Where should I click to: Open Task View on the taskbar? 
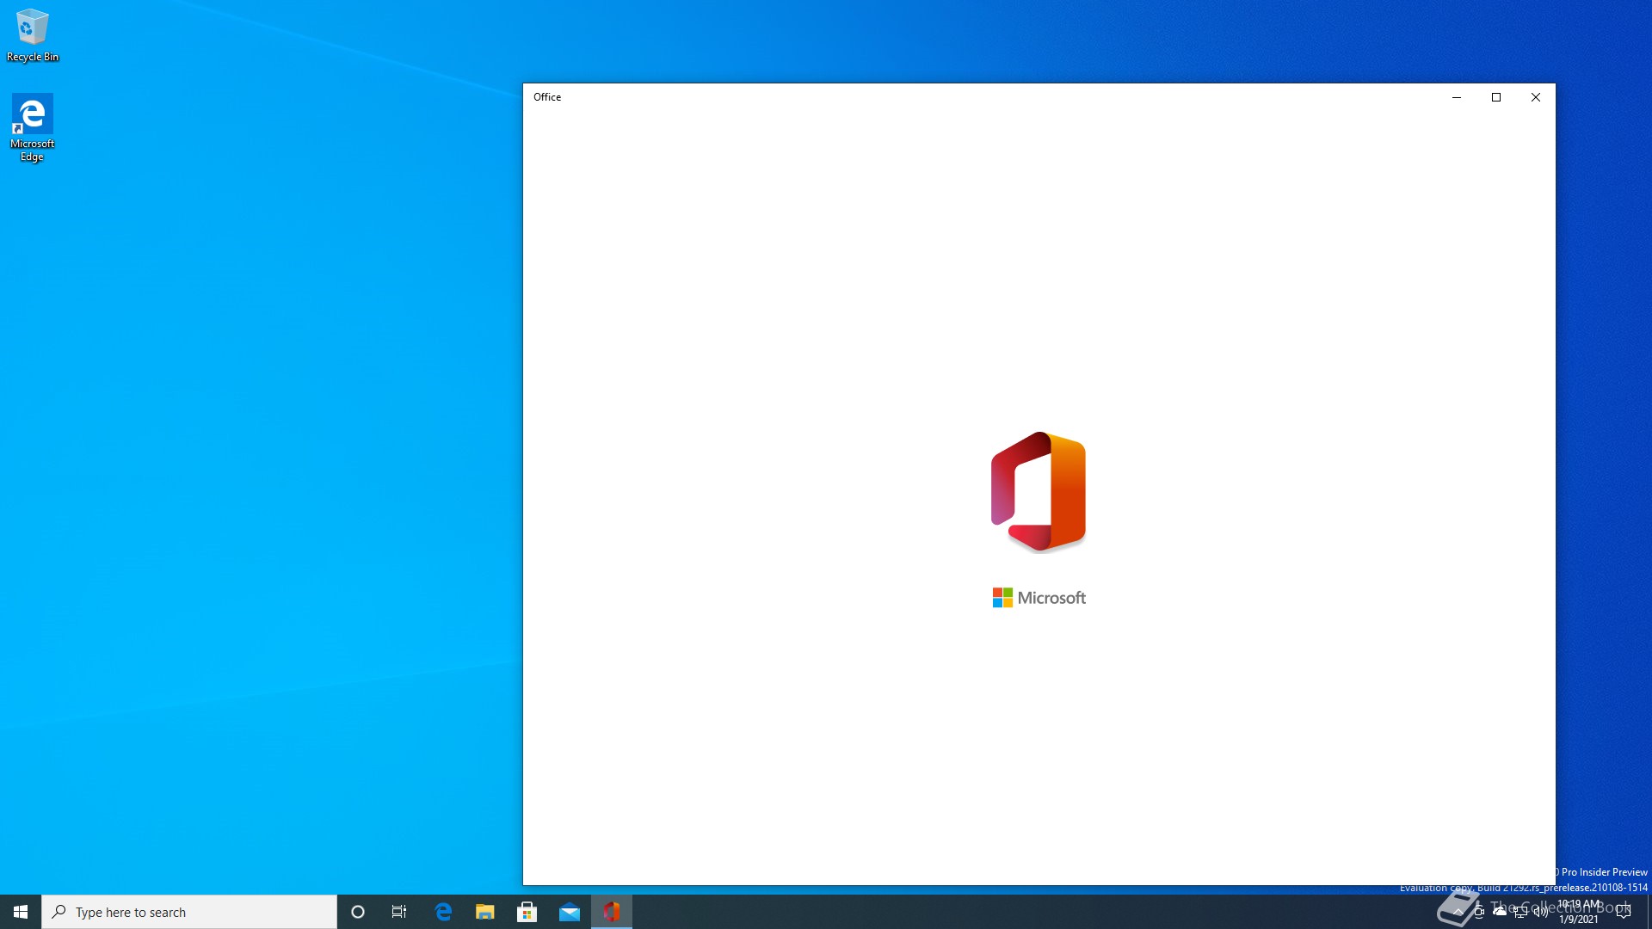coord(399,912)
